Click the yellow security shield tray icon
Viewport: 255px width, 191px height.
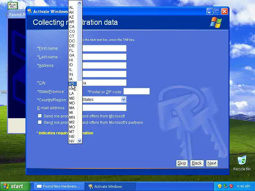tap(220, 186)
